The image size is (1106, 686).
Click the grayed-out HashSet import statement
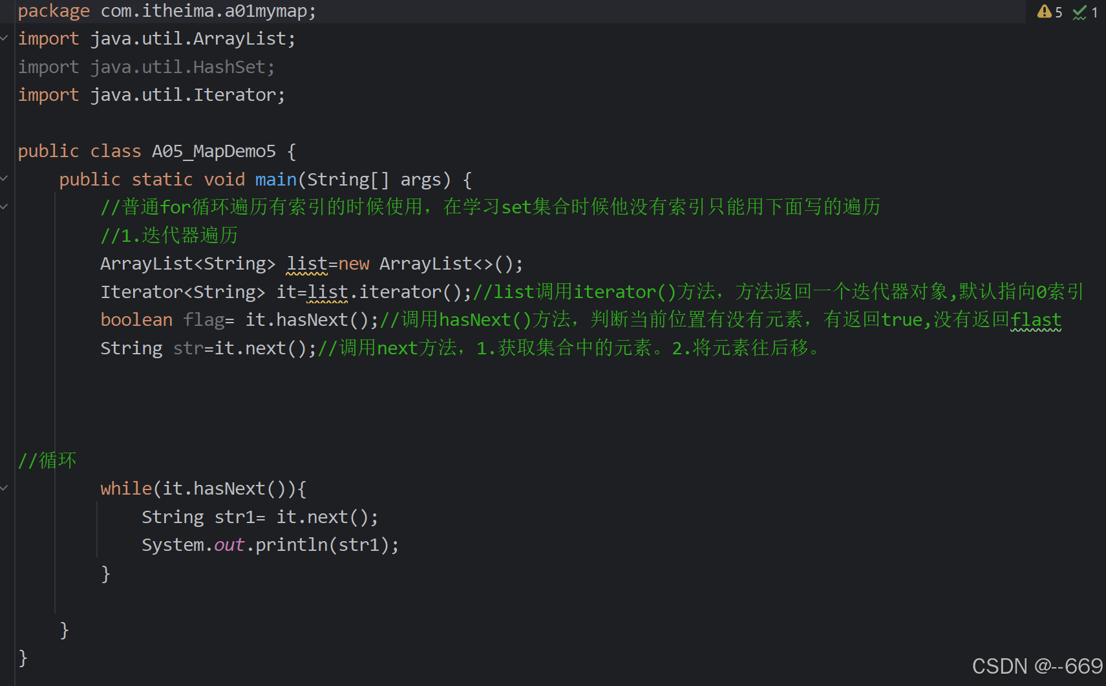147,66
